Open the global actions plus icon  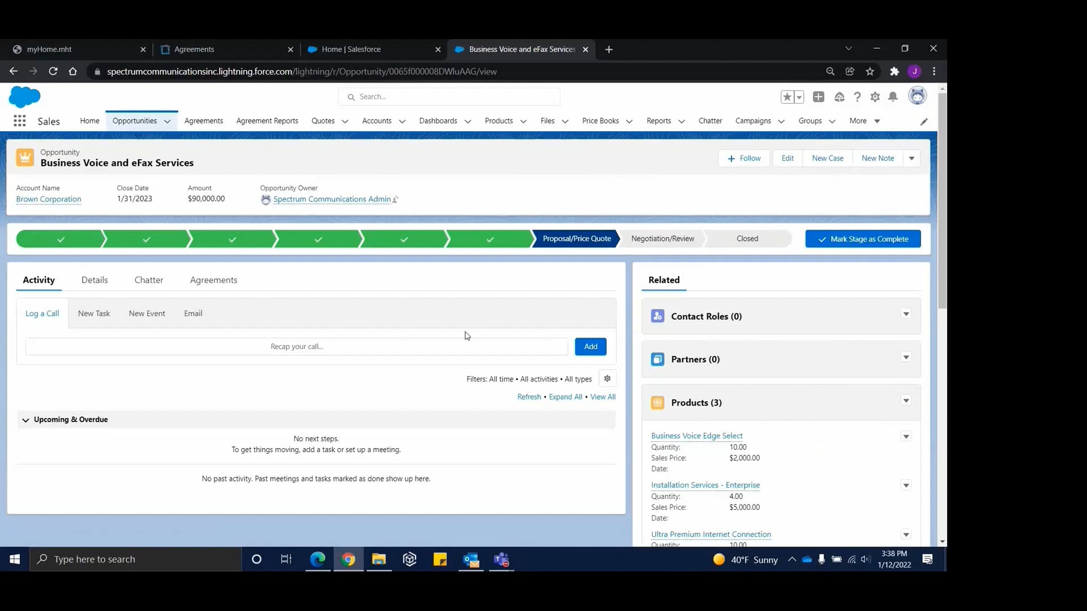click(x=819, y=97)
